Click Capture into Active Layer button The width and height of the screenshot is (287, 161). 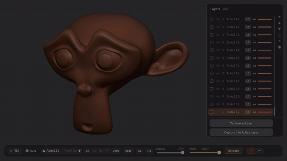[241, 132]
